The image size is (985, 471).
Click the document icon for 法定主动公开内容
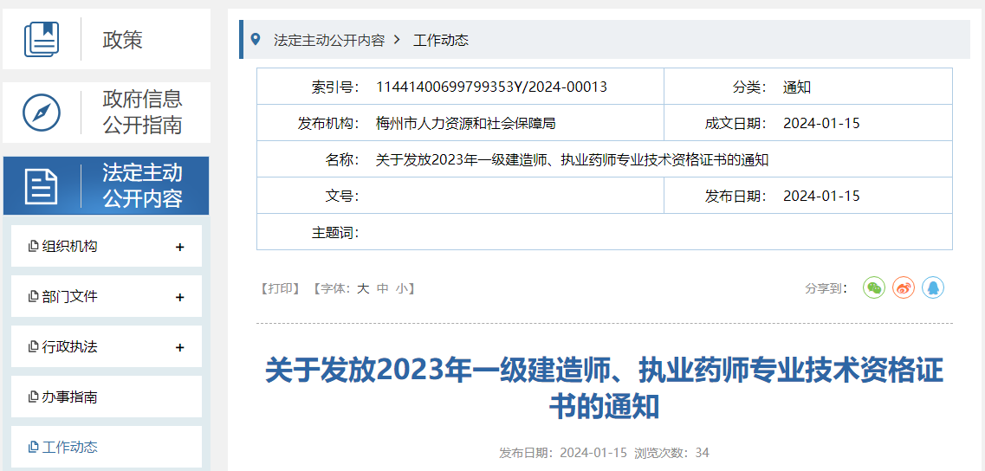point(42,186)
